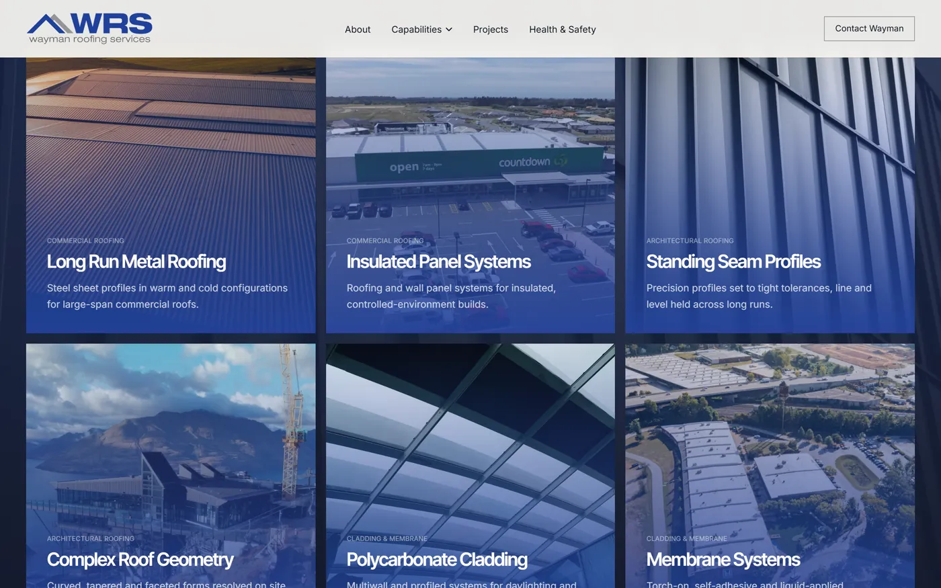Open the Standing Seam Profiles heading
The width and height of the screenshot is (941, 588).
click(733, 261)
